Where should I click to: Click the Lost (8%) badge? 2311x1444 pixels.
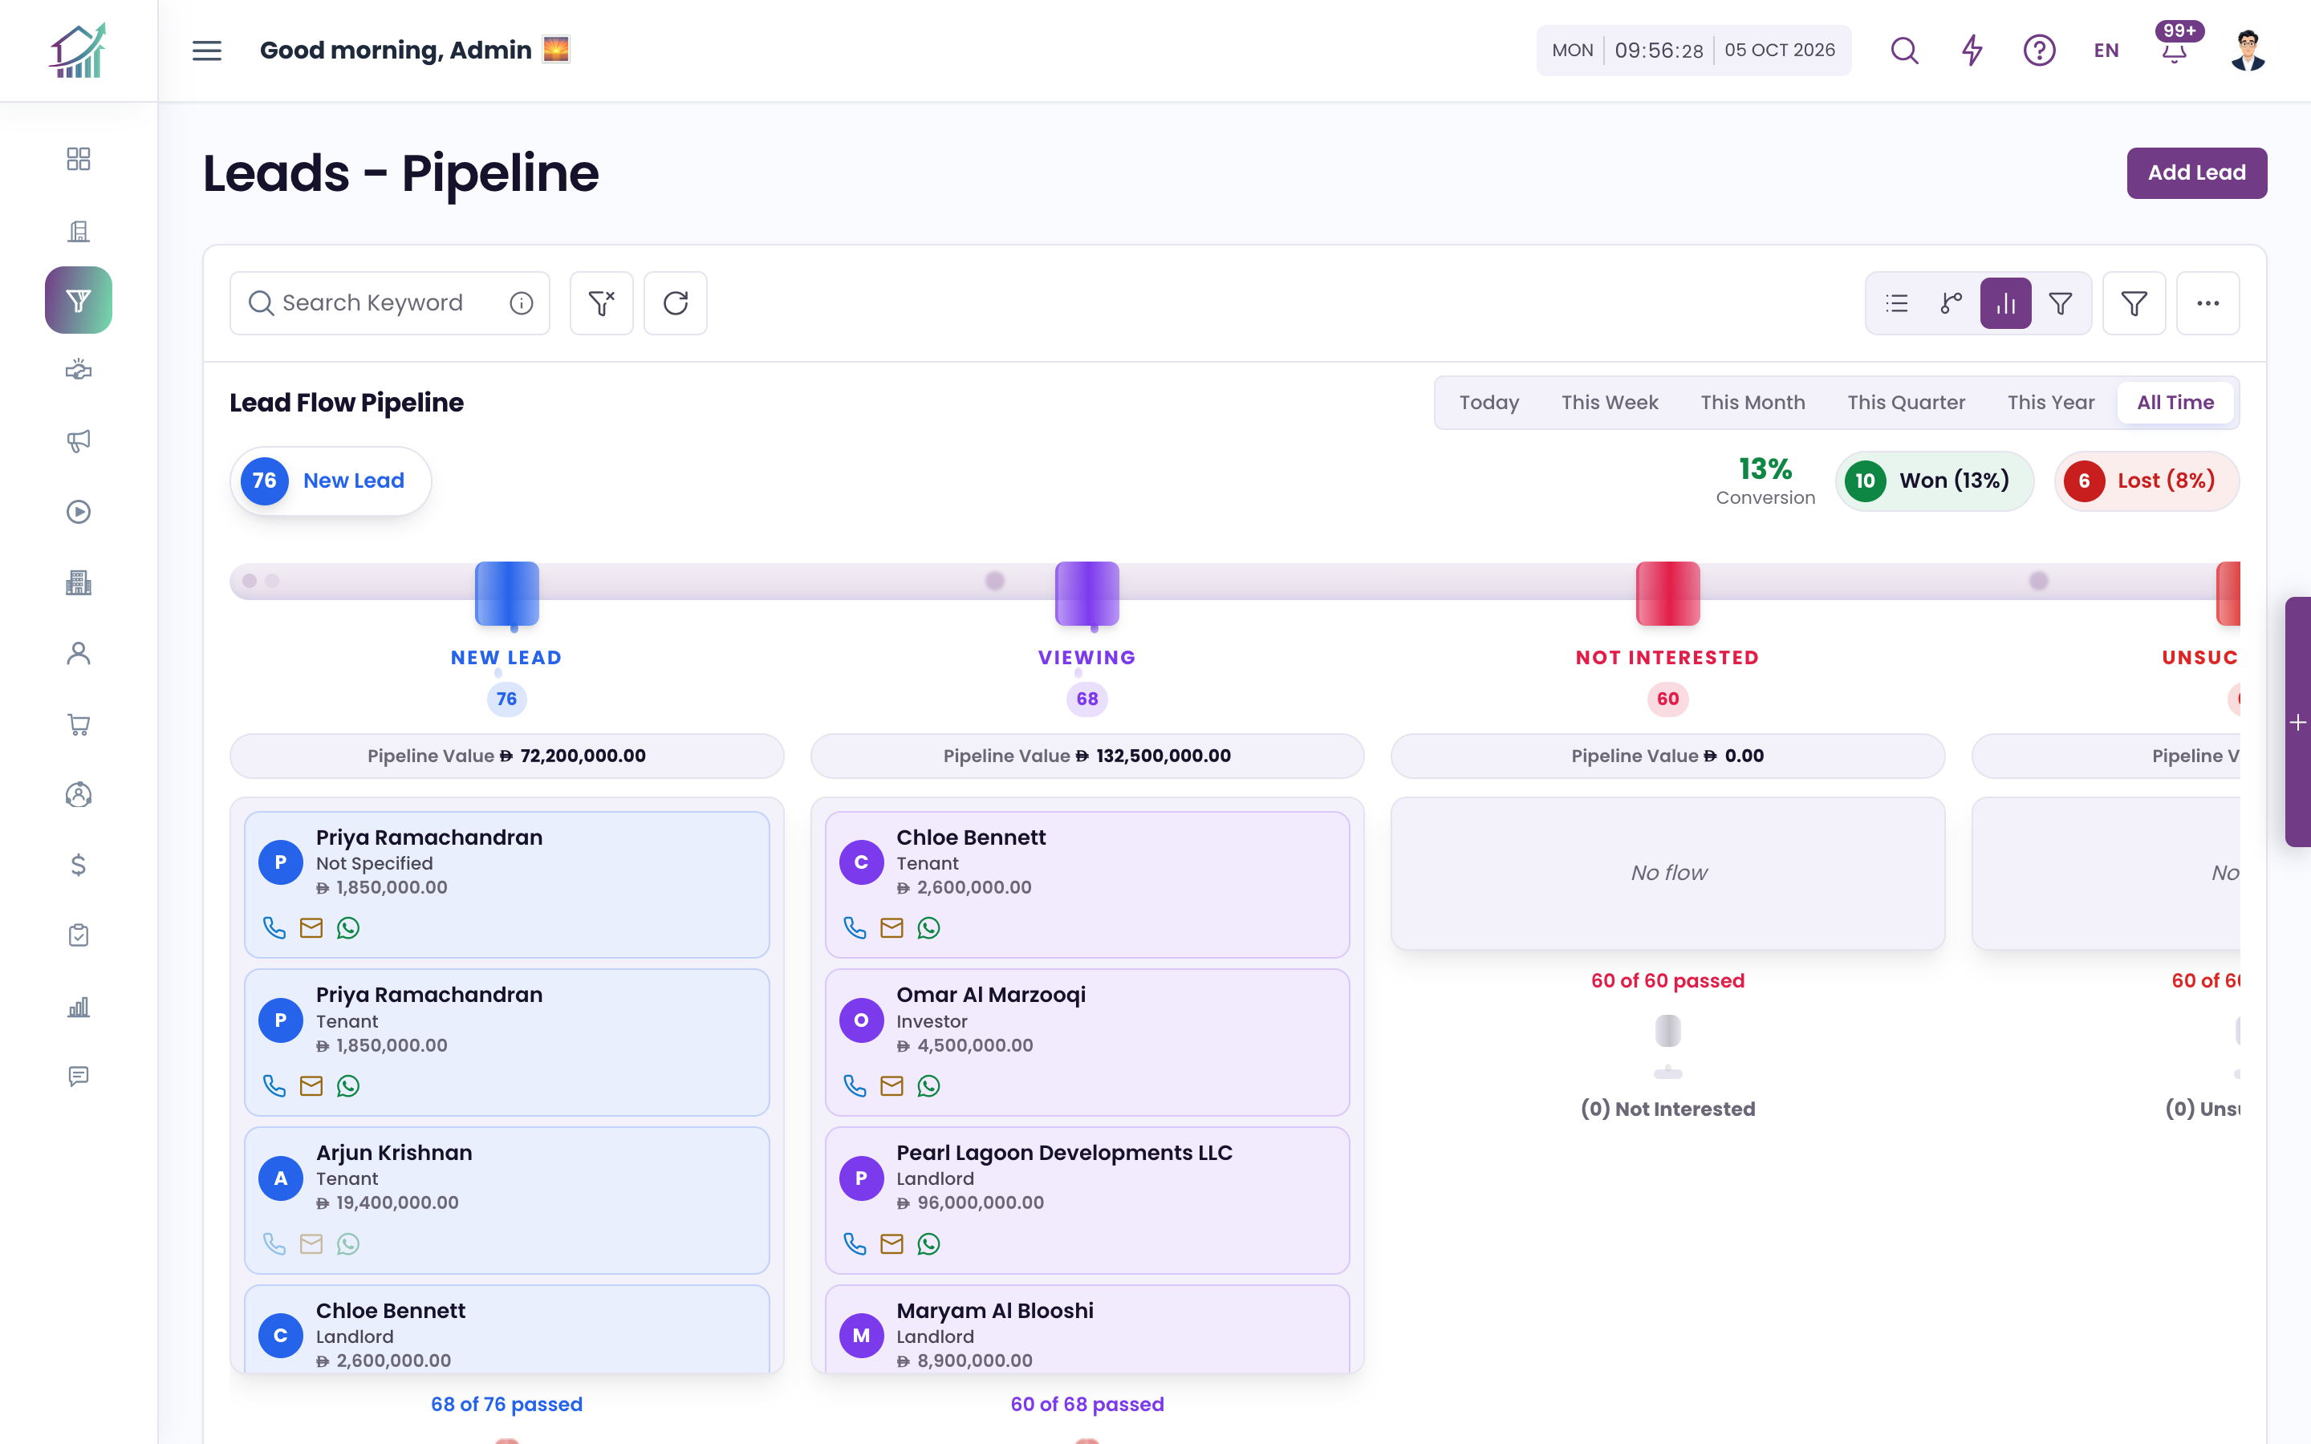(2147, 481)
